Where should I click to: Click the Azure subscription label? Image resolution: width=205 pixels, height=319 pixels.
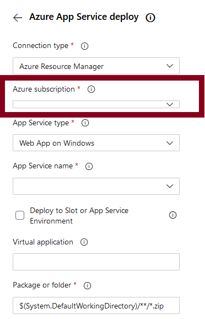pyautogui.click(x=44, y=89)
